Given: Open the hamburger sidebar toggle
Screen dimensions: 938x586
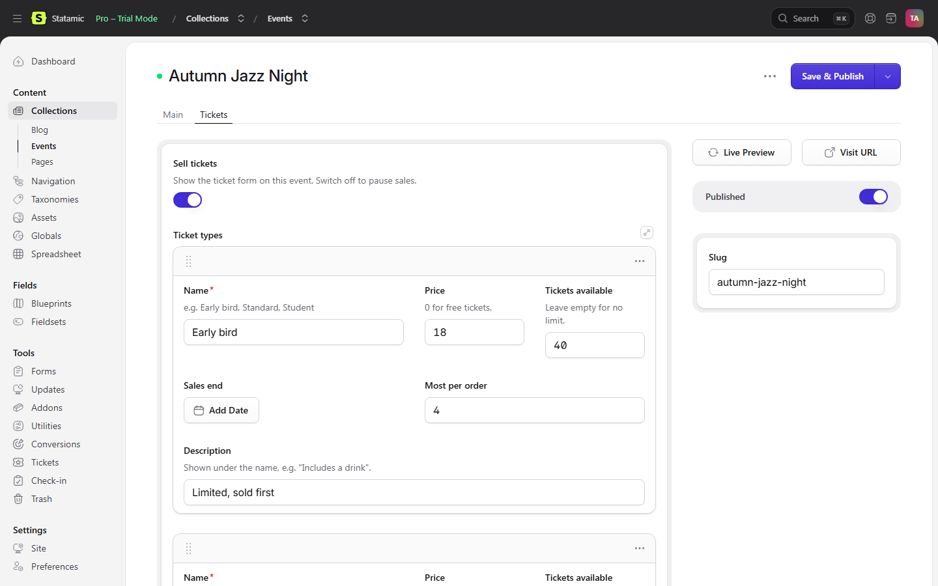Looking at the screenshot, I should [x=18, y=18].
